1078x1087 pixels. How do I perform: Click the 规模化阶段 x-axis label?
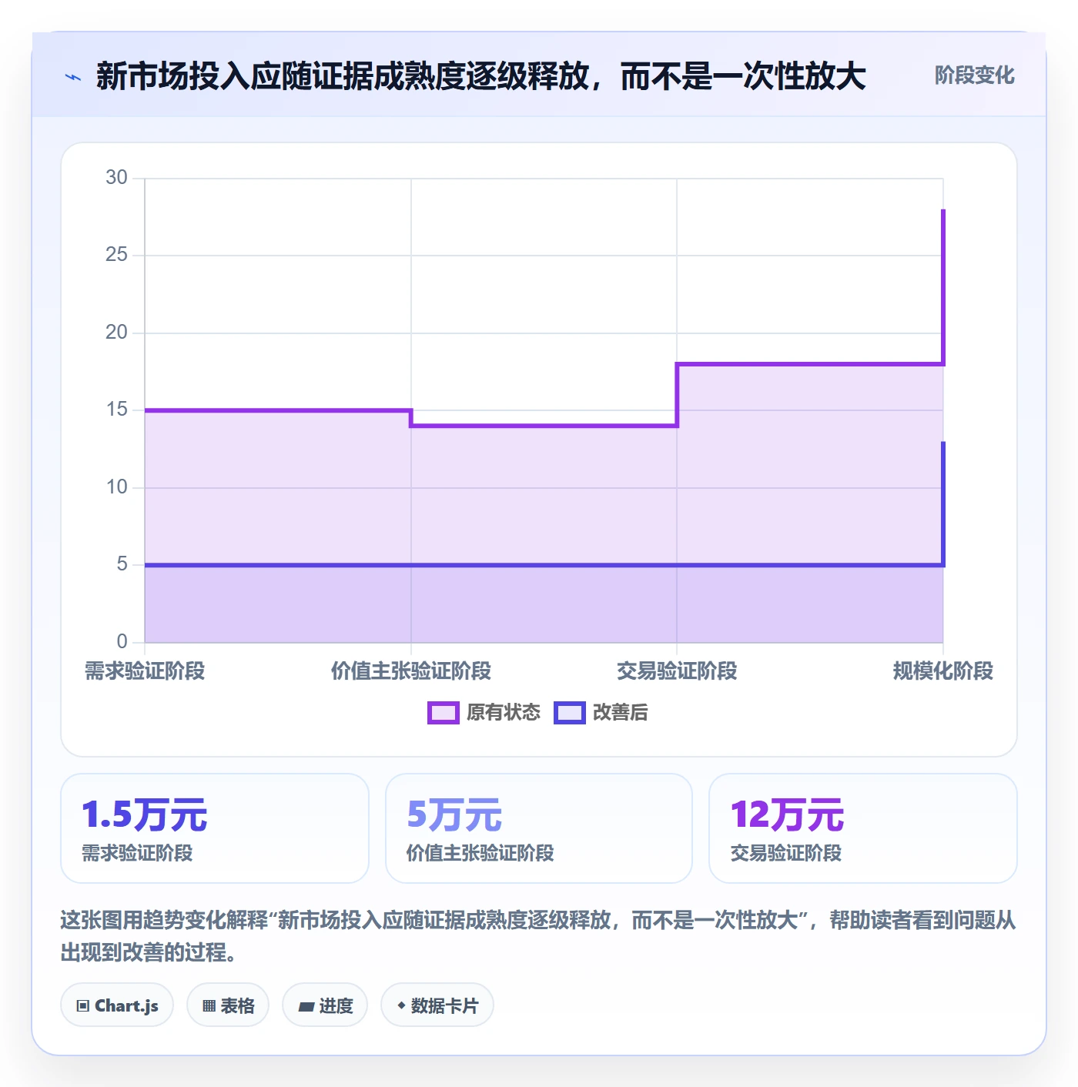(x=943, y=671)
